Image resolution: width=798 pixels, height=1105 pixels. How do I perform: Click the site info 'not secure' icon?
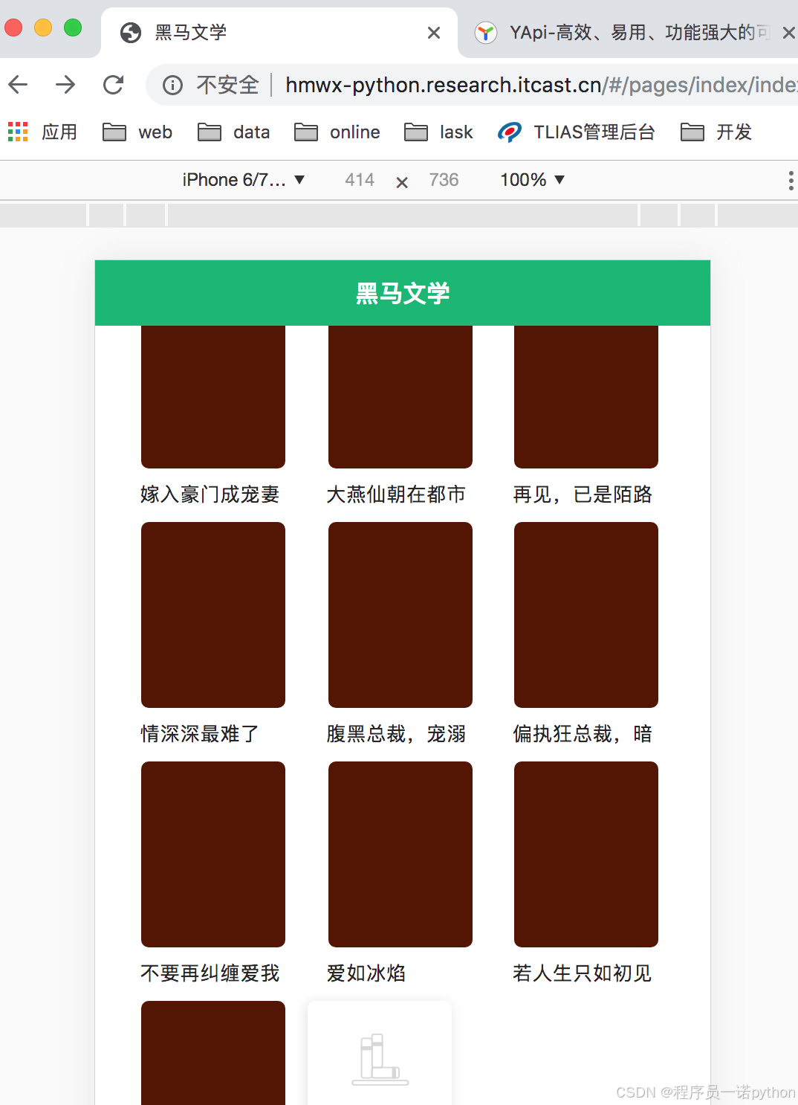[x=172, y=86]
